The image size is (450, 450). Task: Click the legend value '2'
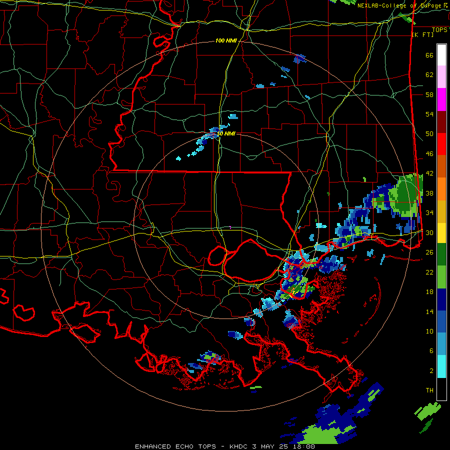pyautogui.click(x=431, y=371)
